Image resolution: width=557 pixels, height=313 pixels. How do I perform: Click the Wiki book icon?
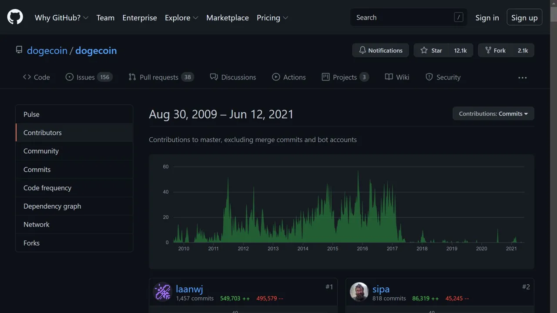coord(389,77)
